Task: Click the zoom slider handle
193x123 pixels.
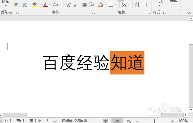Action: 154,121
